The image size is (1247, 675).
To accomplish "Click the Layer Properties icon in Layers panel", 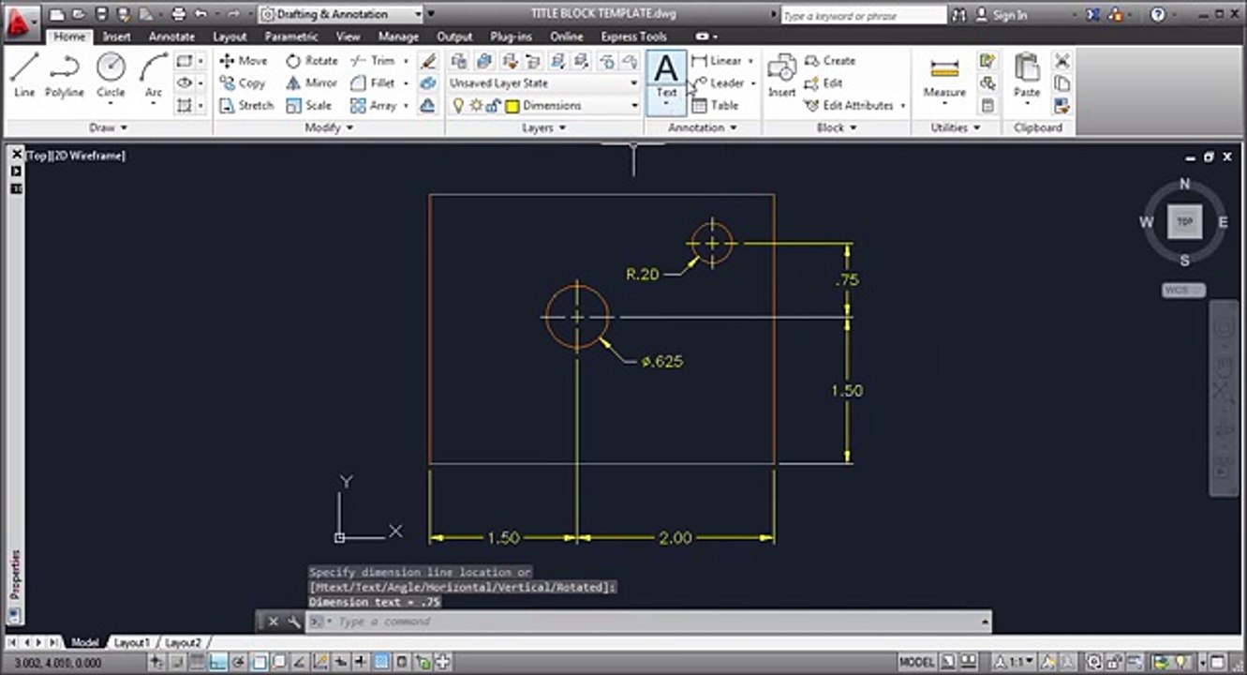I will (458, 61).
